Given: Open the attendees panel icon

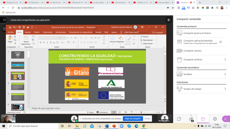Looking at the screenshot, I should pos(191,119).
